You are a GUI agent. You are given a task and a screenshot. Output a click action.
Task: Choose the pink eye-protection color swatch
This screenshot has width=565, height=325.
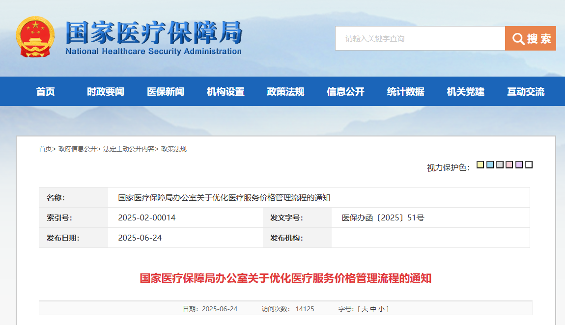[509, 165]
